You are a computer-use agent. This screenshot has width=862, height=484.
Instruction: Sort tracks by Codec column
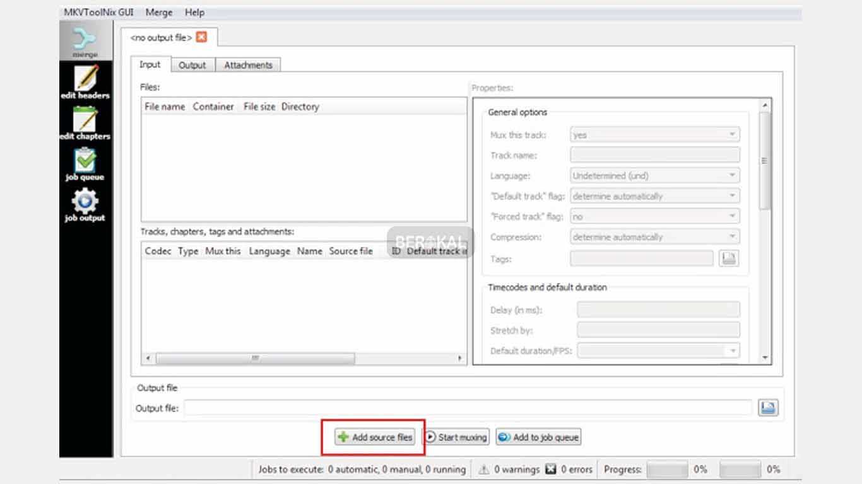[158, 251]
